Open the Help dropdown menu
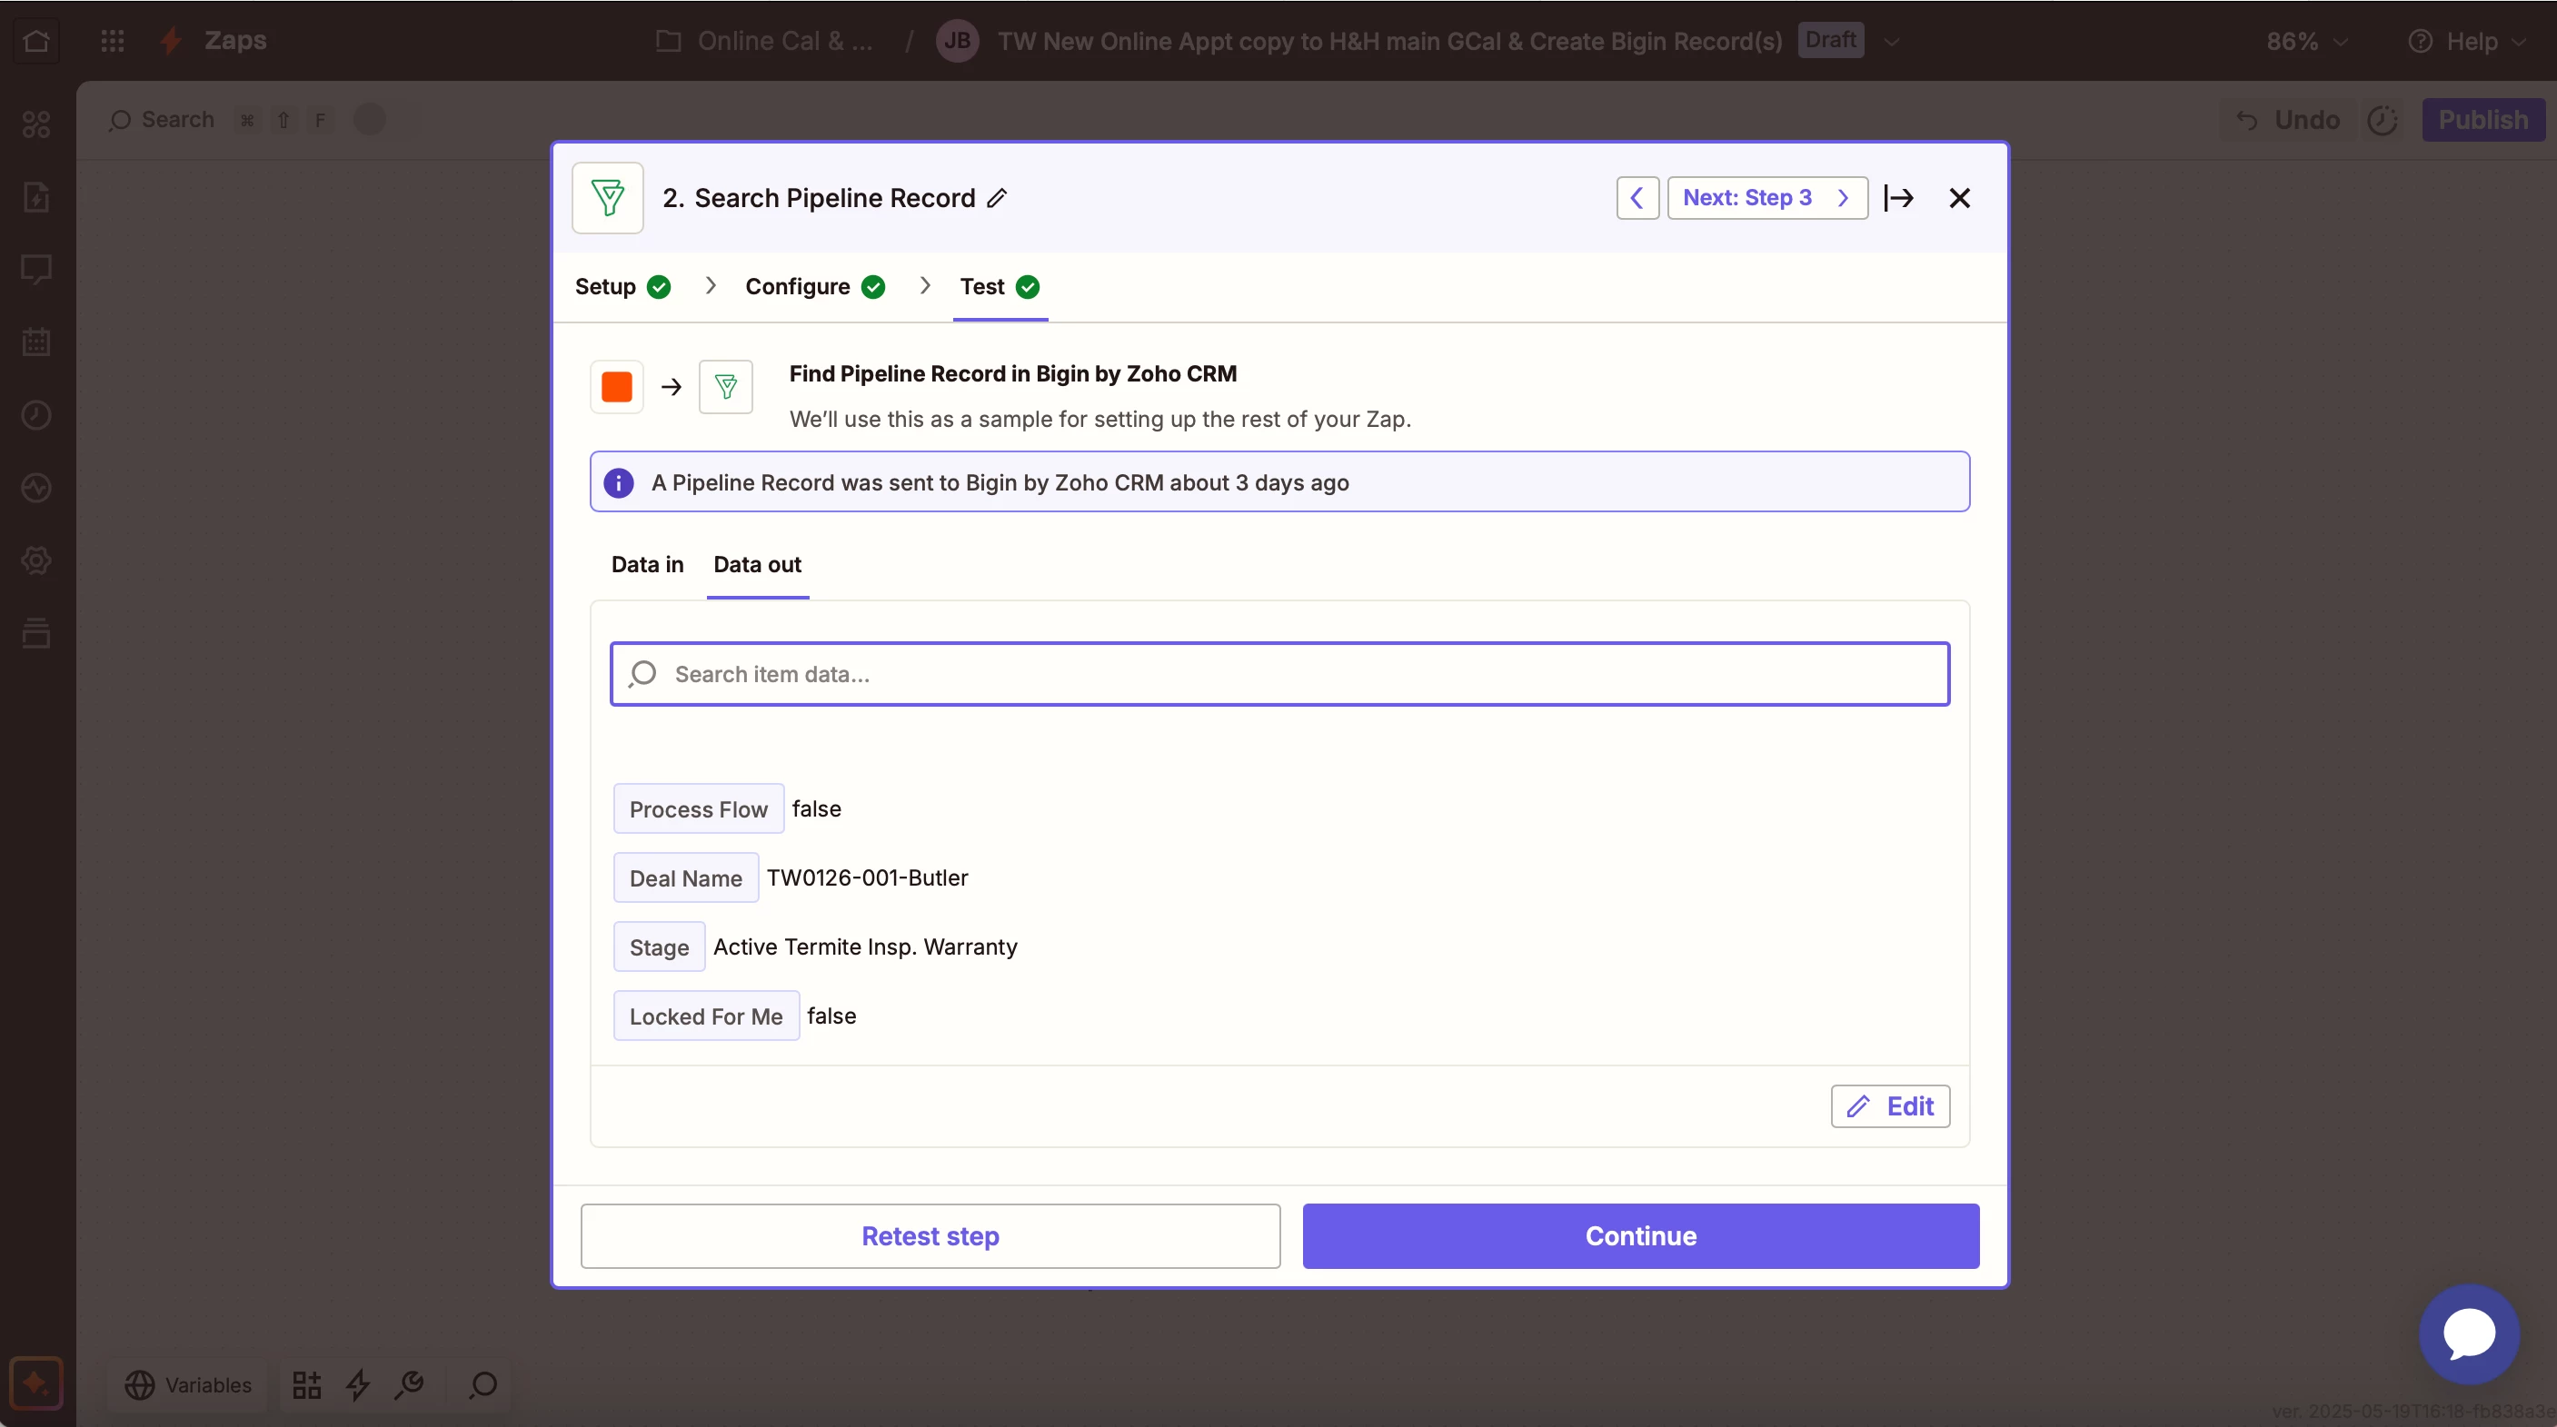 coord(2468,41)
